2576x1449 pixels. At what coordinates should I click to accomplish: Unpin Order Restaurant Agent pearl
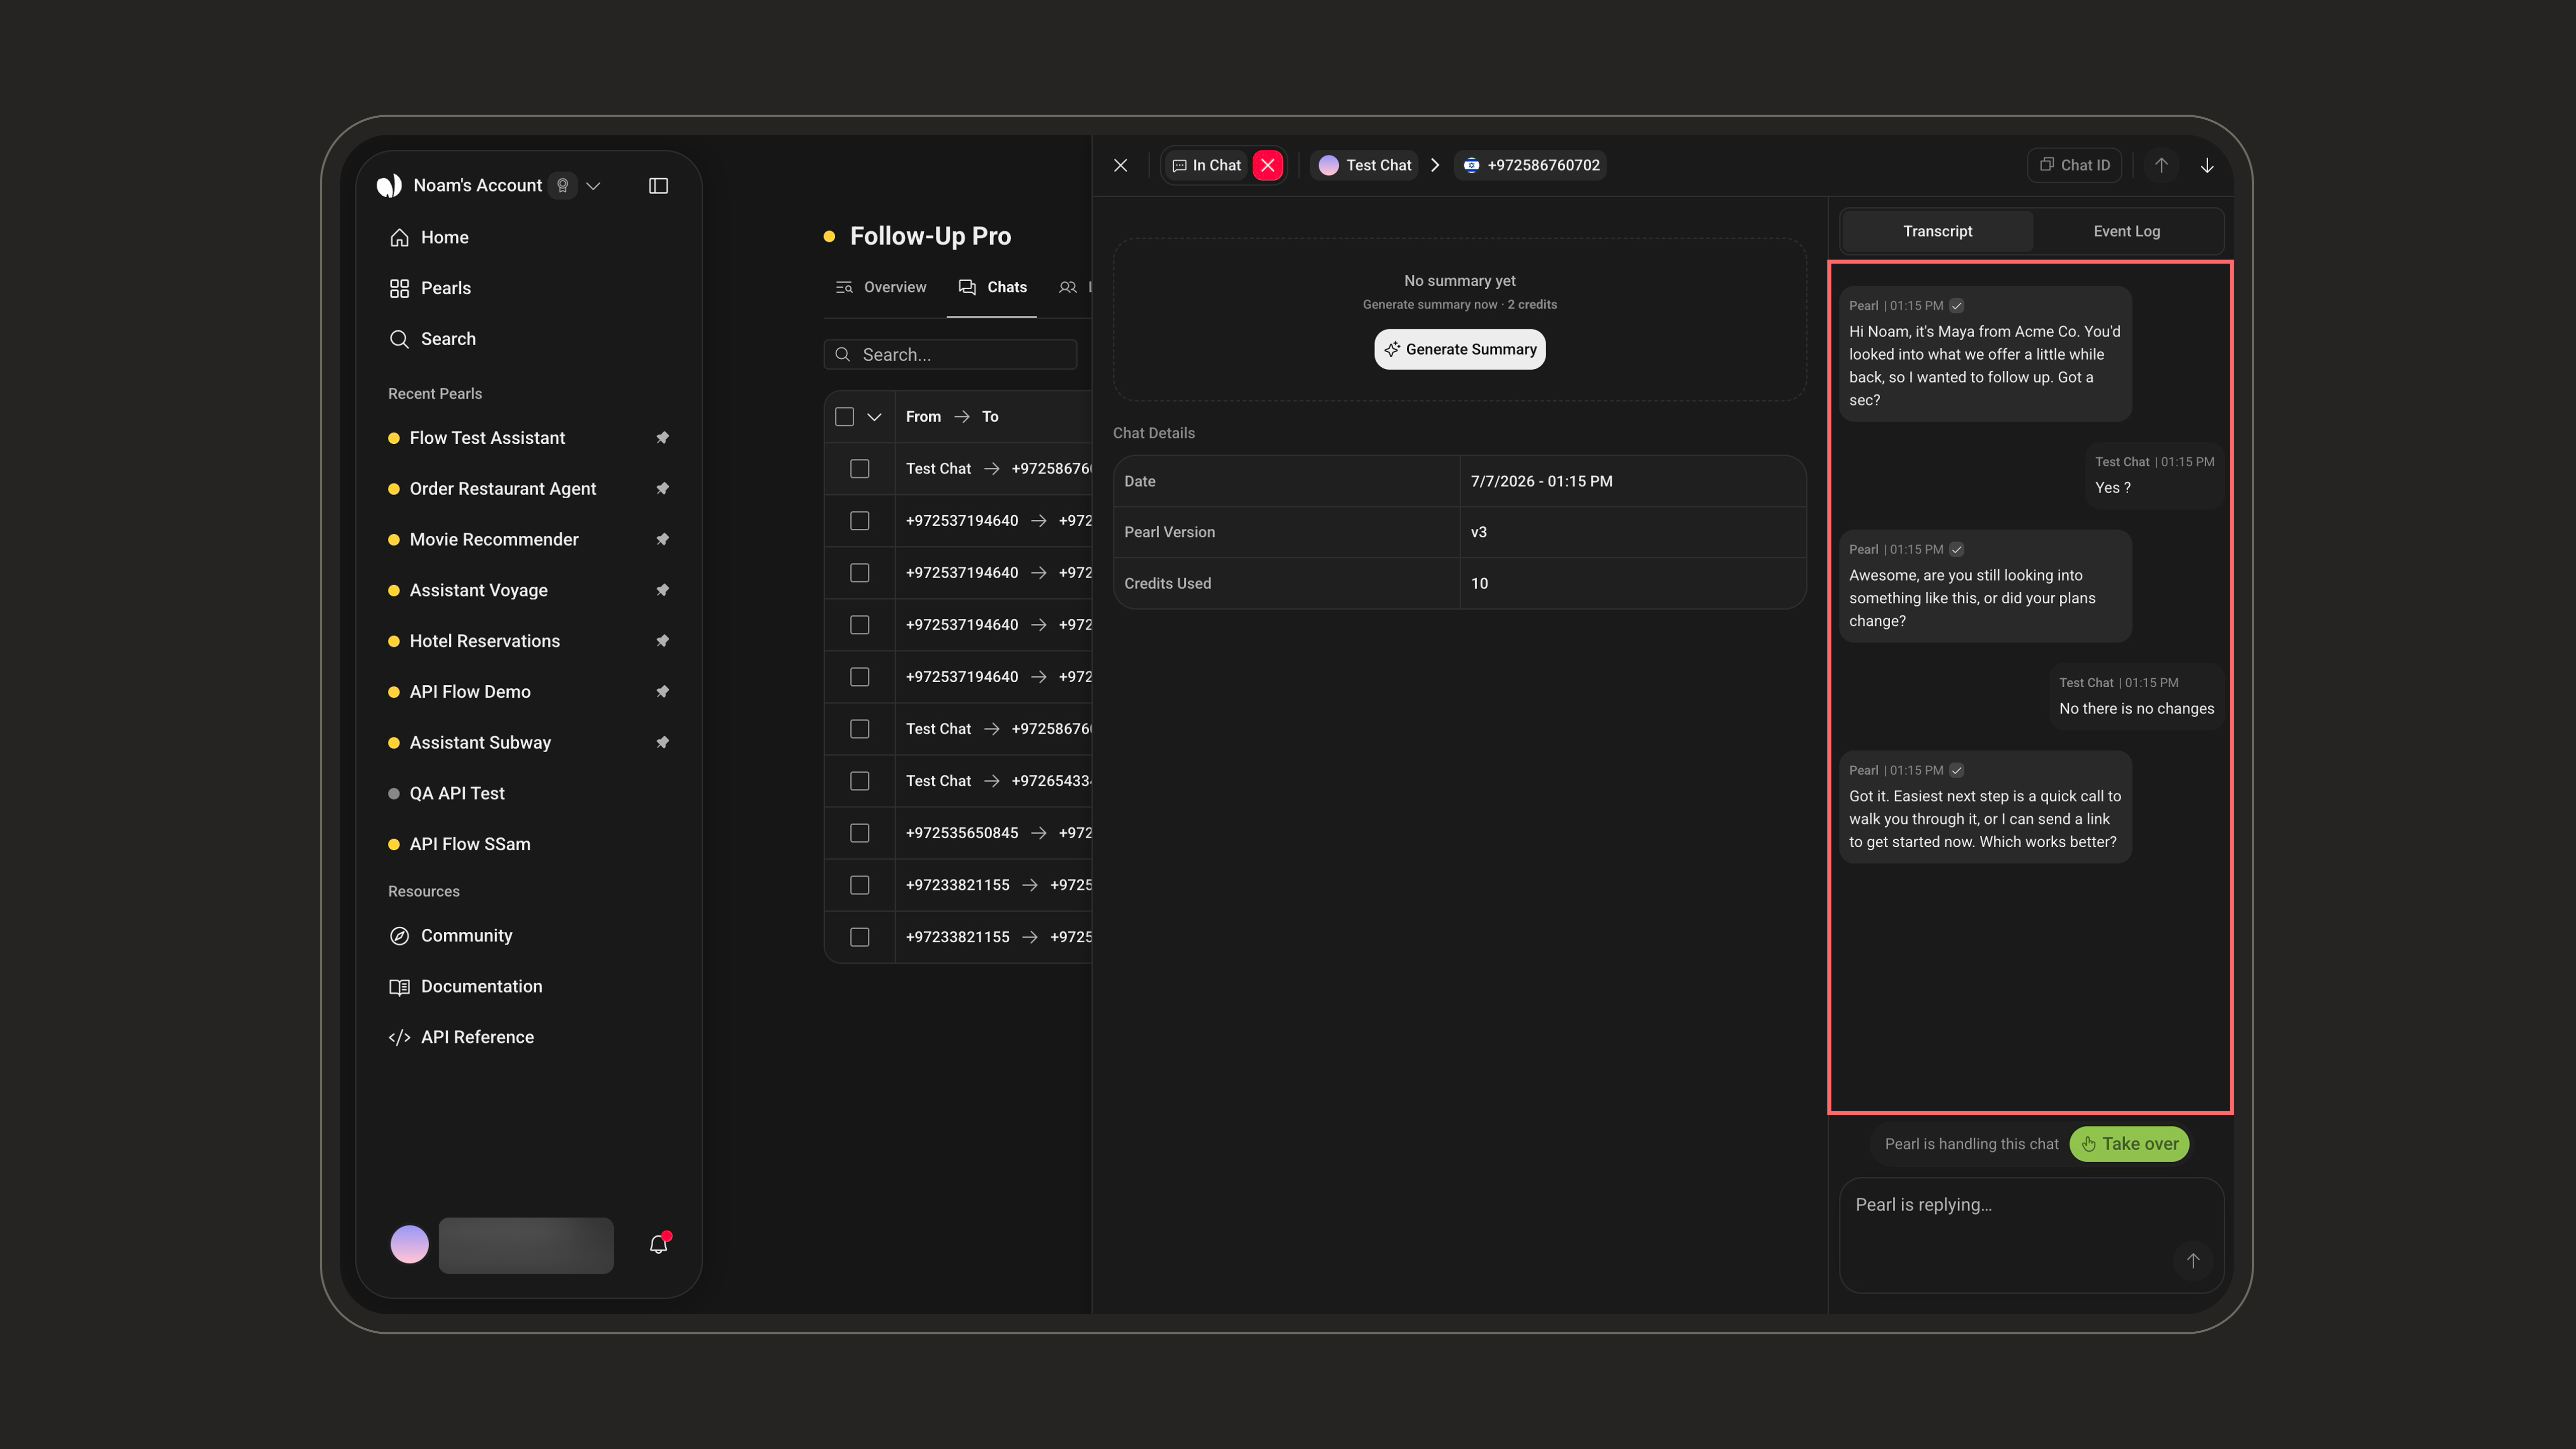coord(662,489)
